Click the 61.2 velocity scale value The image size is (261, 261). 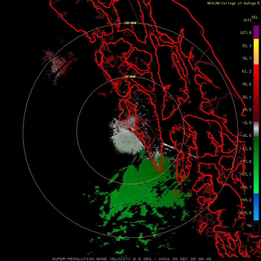(247, 71)
